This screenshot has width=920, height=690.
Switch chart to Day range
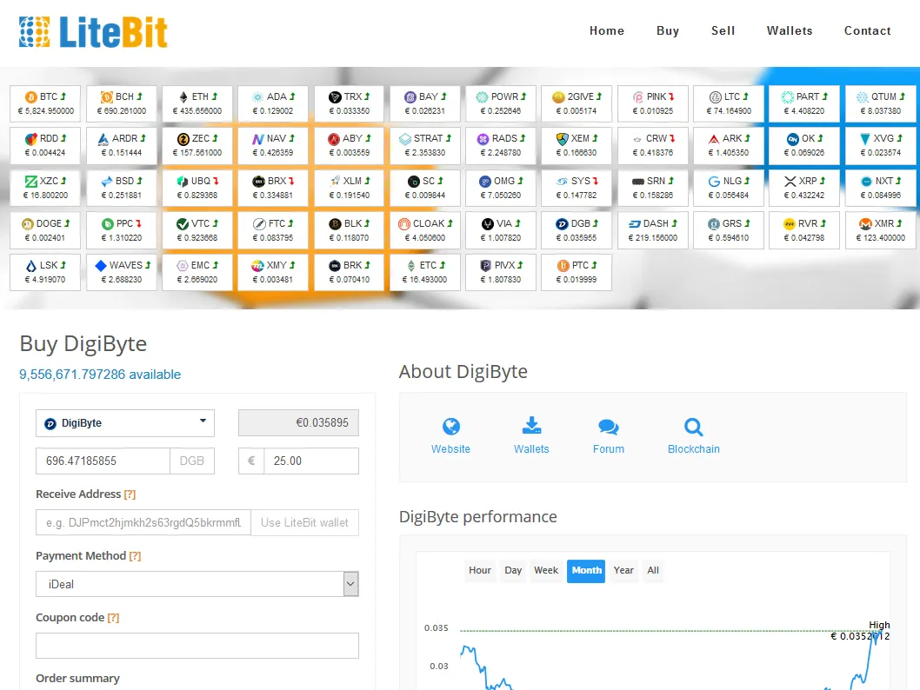513,570
